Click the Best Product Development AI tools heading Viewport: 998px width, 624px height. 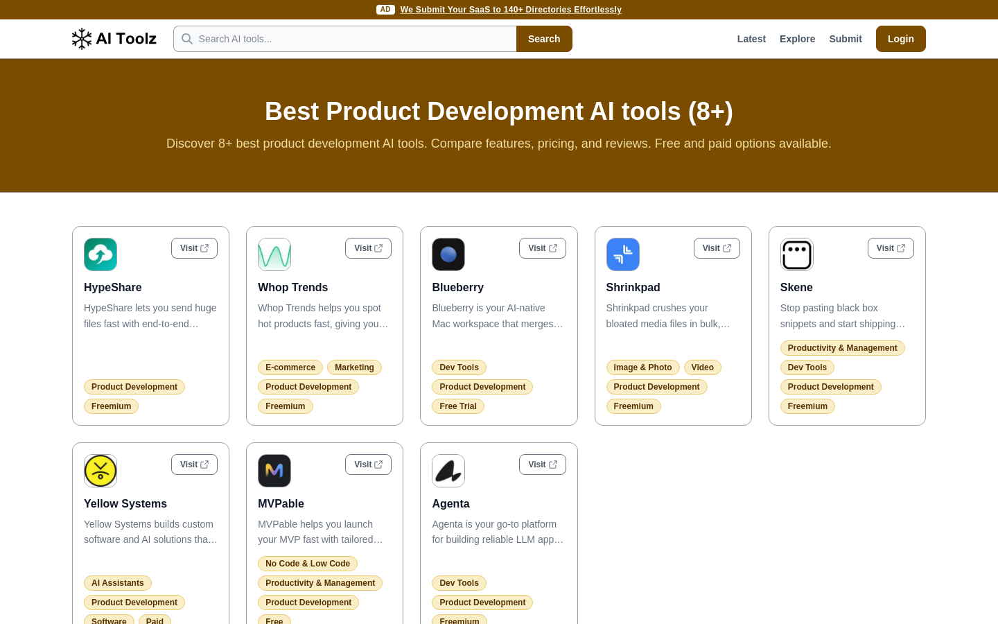(x=499, y=112)
